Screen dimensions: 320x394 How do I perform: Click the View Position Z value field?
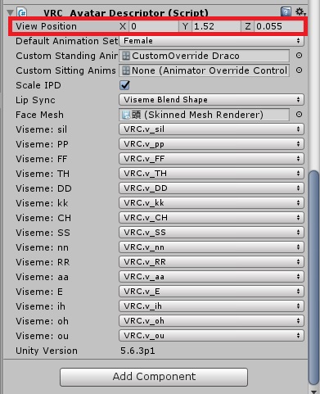coord(278,26)
